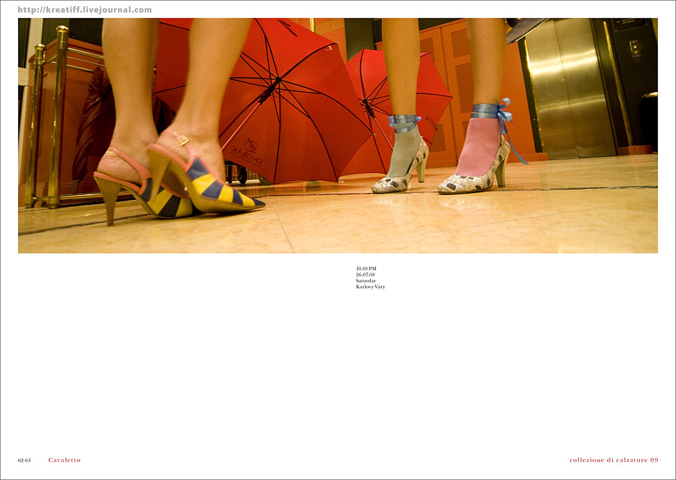
Task: Open the kreatiff.livejournal.com URL link
Action: (85, 9)
